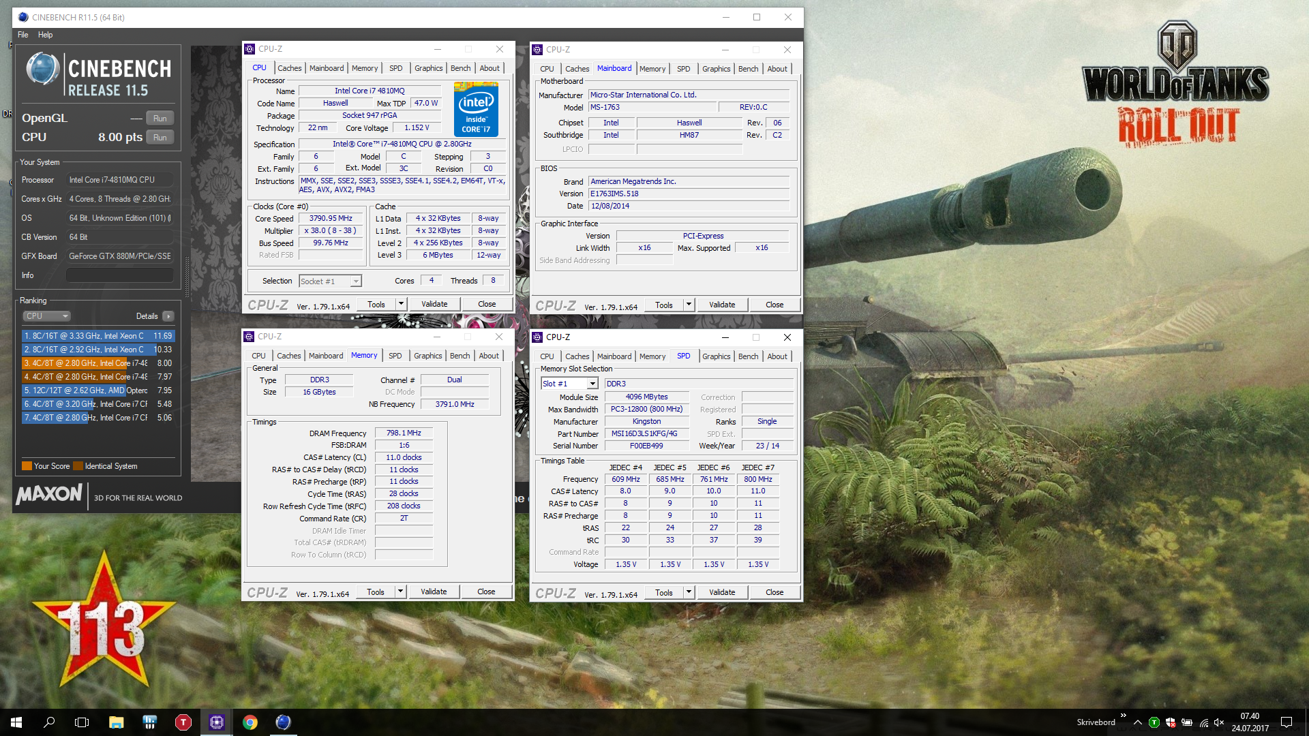Select ranking row 7 scoring 5.06
Screen dimensions: 1309x736
tap(98, 418)
